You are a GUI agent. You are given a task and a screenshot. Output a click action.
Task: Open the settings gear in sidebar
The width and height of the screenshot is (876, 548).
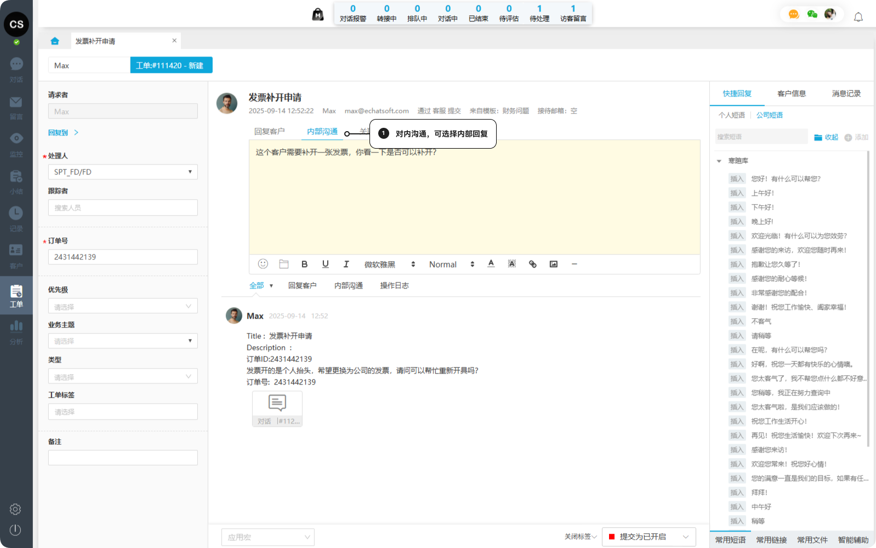pyautogui.click(x=15, y=509)
